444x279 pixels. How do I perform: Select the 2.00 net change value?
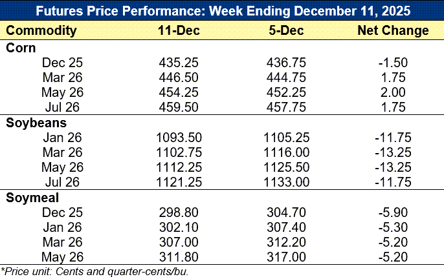coord(393,92)
